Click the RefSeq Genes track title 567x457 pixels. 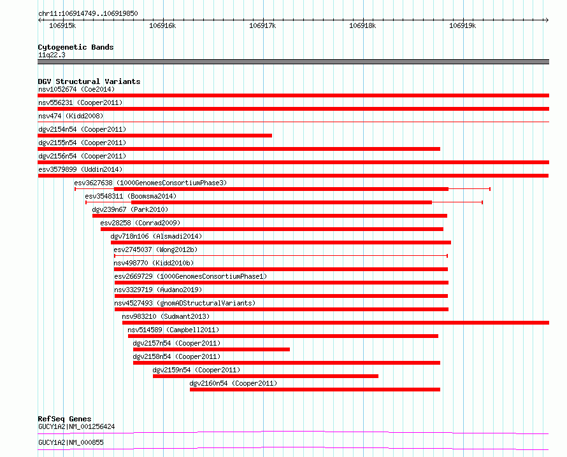[x=64, y=419]
